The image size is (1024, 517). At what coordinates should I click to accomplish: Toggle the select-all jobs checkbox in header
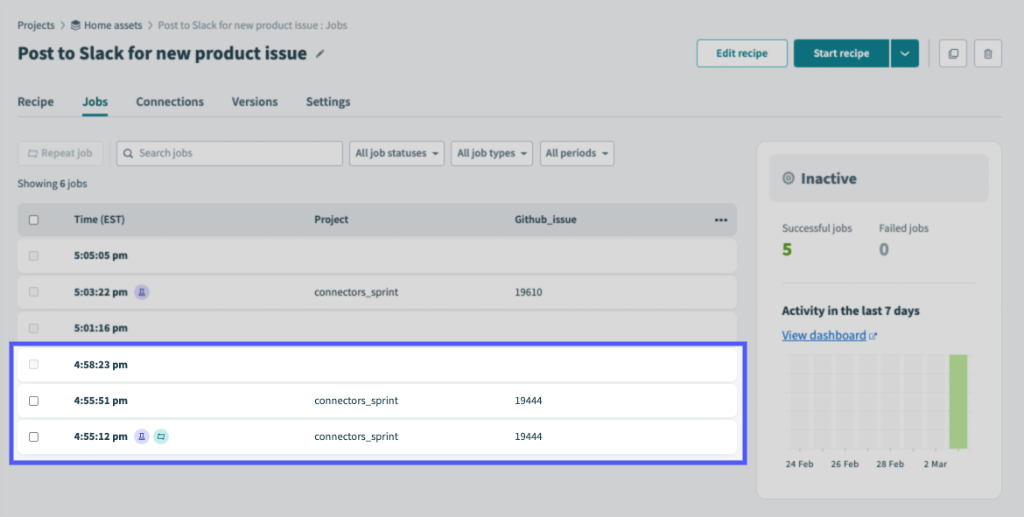point(33,220)
